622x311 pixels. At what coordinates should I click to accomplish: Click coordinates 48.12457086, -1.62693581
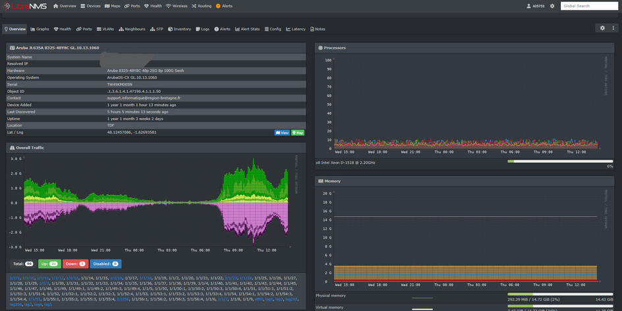[132, 132]
